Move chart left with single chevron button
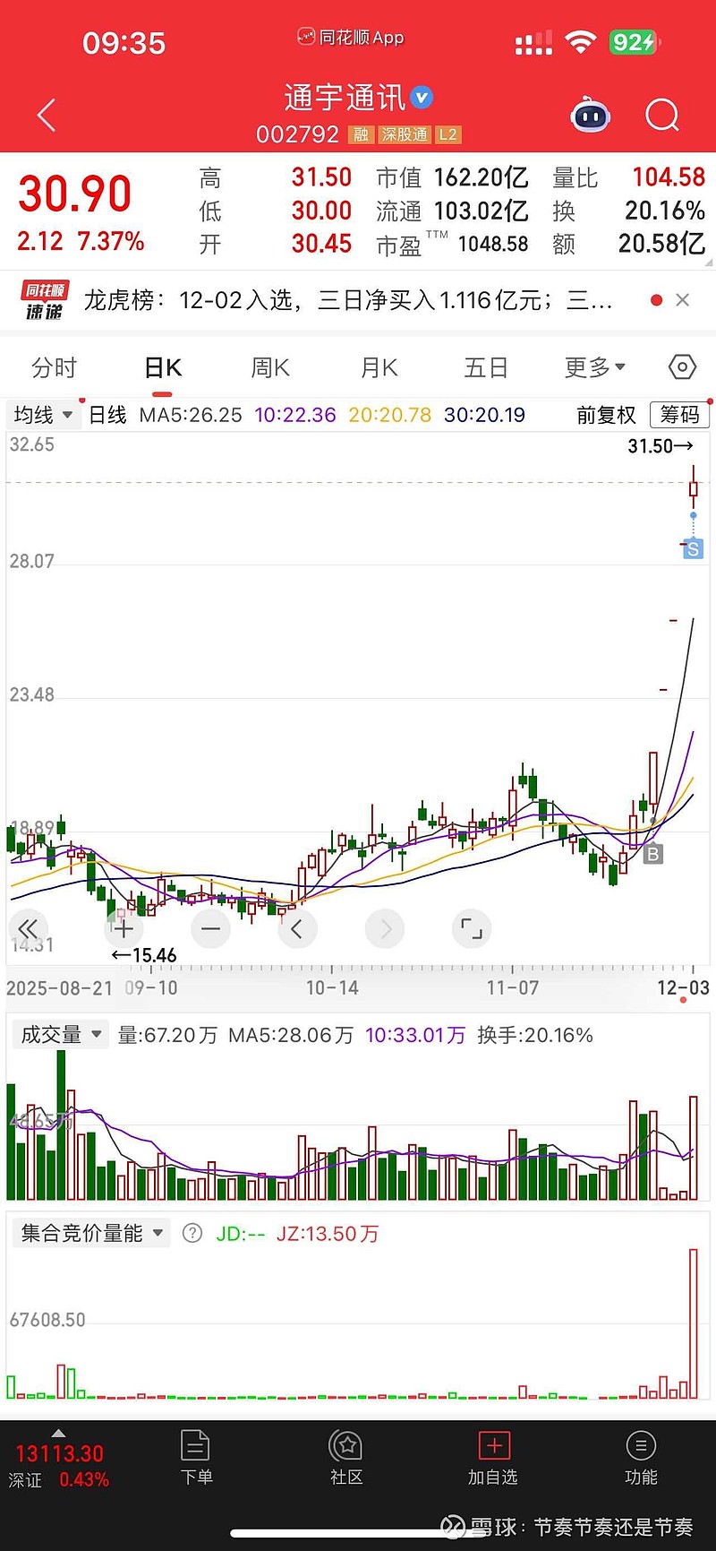716x1551 pixels. [x=297, y=928]
